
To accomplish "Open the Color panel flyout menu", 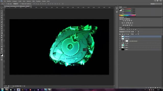I will point(162,7).
